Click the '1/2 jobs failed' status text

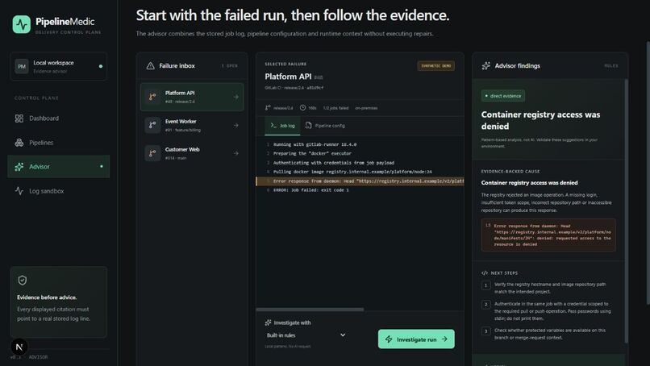coord(335,108)
